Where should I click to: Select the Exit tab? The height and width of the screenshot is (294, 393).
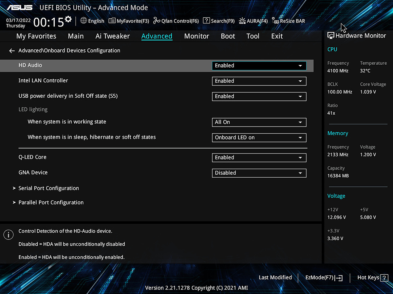(277, 36)
